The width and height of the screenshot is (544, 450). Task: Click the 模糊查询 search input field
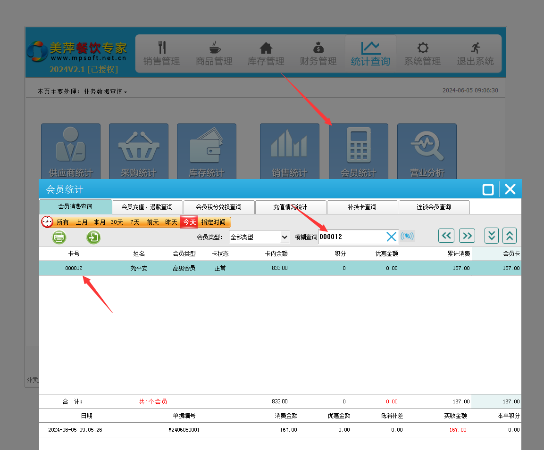pos(352,237)
